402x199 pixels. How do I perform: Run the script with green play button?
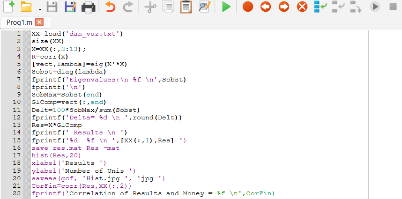point(226,7)
